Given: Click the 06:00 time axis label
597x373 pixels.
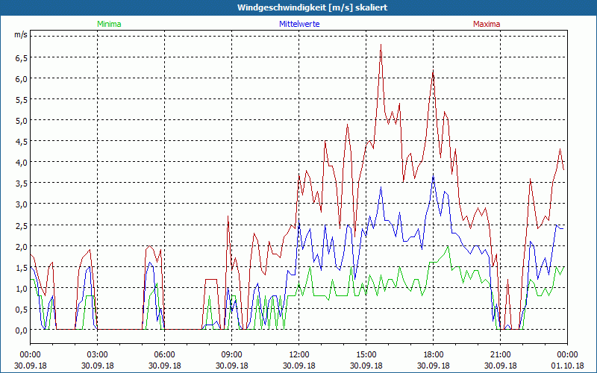Looking at the screenshot, I should point(164,354).
